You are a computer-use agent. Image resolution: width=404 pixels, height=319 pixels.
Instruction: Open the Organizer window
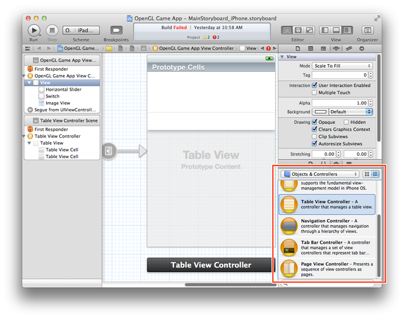367,30
